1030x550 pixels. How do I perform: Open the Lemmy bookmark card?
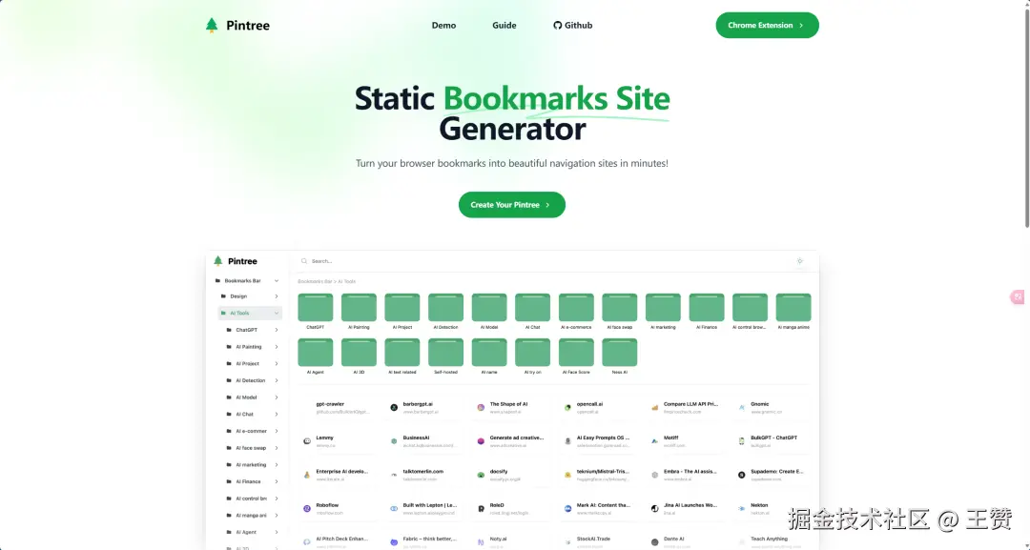(337, 441)
